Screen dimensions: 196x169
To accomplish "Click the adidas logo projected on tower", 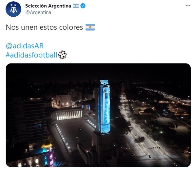I will (x=105, y=91).
